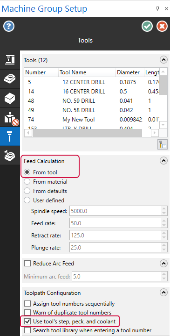Viewport: 170px width, 336px height.
Task: Increase Spindle speed with up arrow
Action: click(x=164, y=209)
